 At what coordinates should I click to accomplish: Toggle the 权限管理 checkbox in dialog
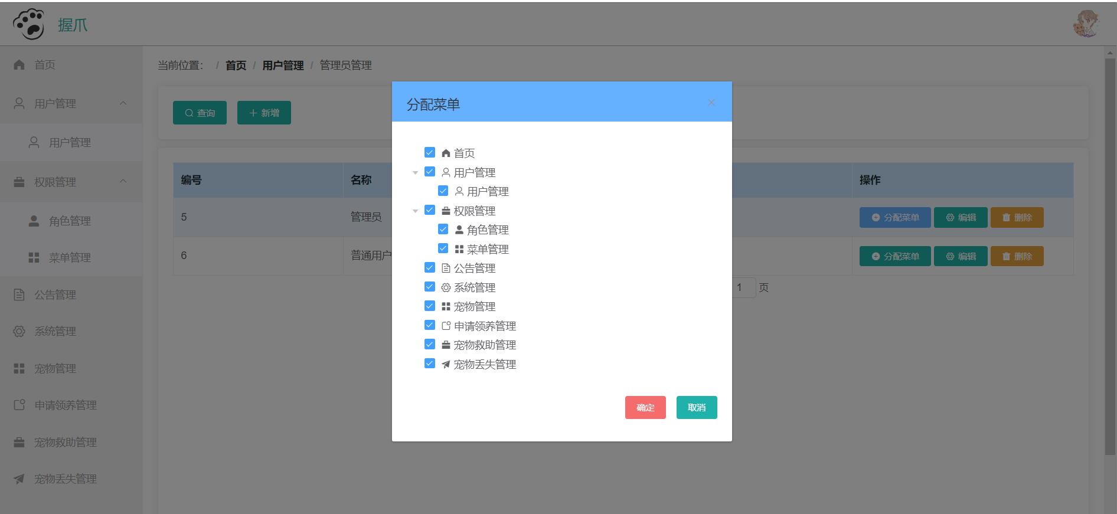coord(430,210)
